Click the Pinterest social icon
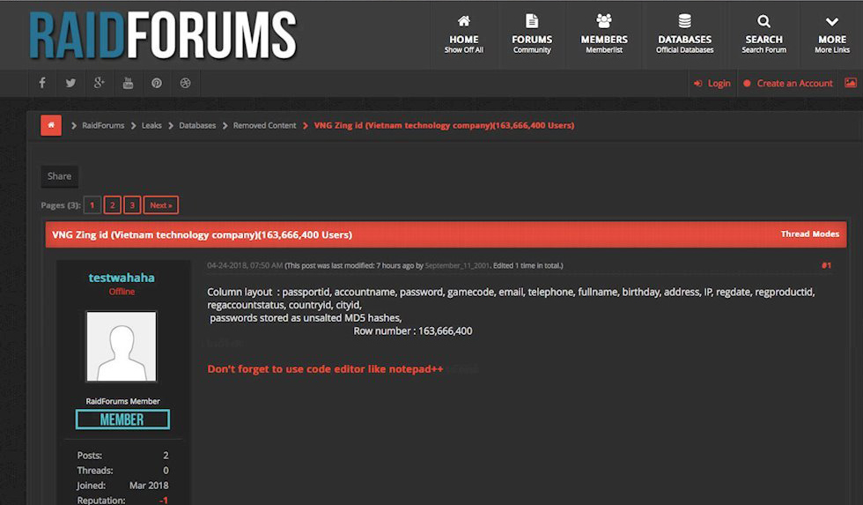Image resolution: width=863 pixels, height=505 pixels. point(157,83)
